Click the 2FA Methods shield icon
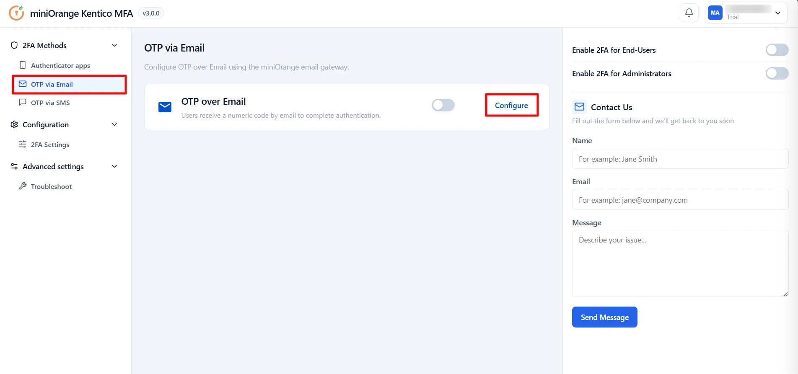 pyautogui.click(x=14, y=45)
